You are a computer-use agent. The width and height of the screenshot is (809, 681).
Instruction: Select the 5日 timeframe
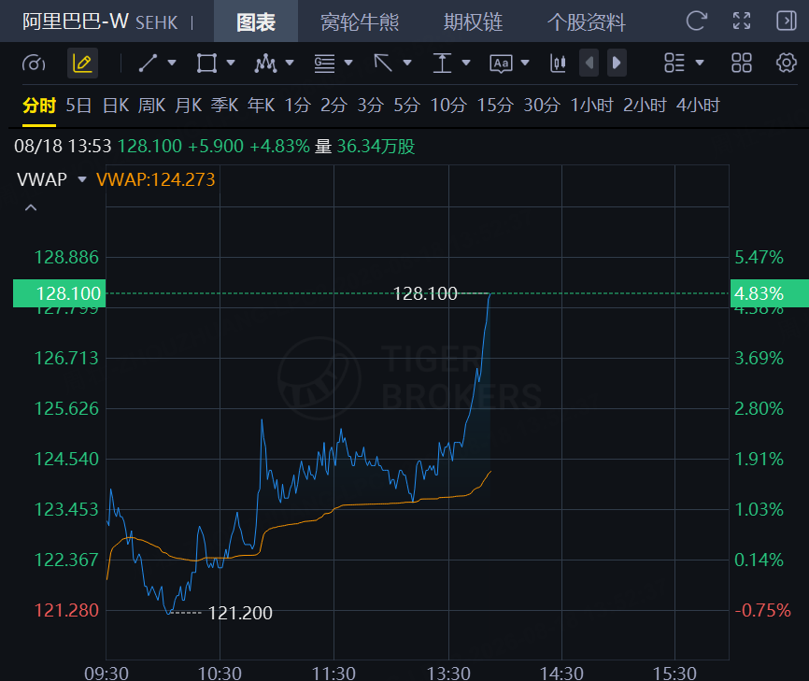coord(78,106)
